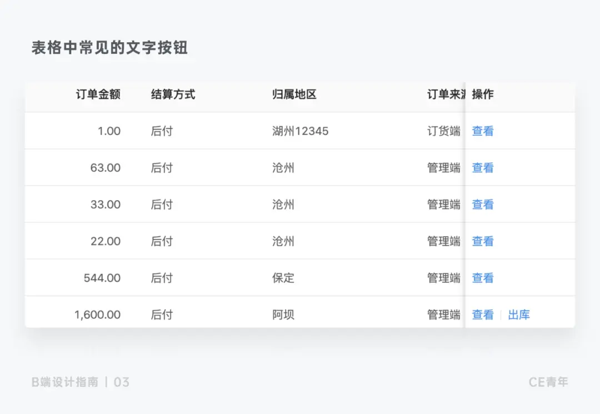The image size is (600, 414).
Task: Select the 归属地区 column header
Action: pos(294,94)
